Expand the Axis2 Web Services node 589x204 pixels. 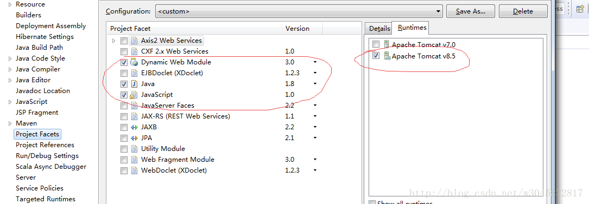pos(114,41)
